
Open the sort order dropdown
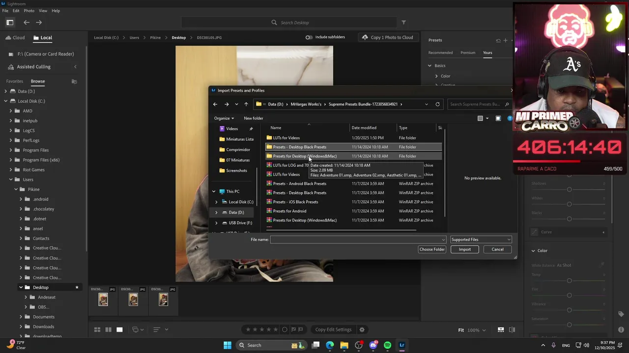(160, 329)
